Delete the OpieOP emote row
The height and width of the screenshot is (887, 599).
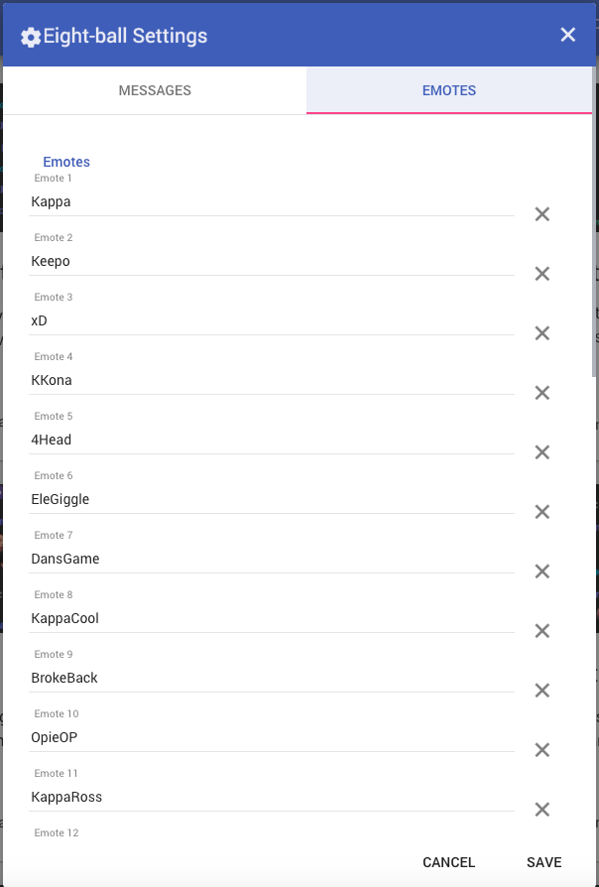pyautogui.click(x=541, y=750)
